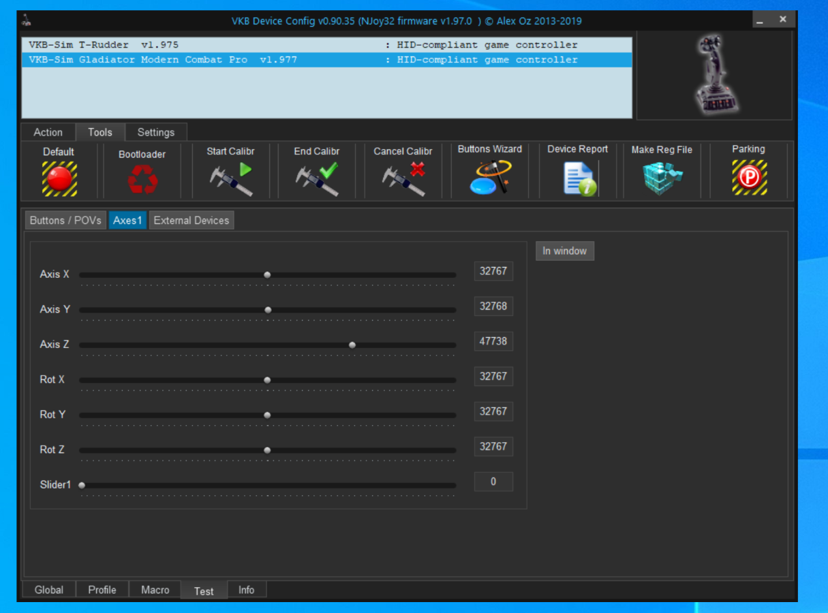
Task: Open the Device Report icon
Action: pos(579,178)
